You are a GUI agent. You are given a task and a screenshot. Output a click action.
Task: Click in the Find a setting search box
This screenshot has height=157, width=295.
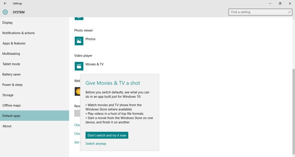click(260, 12)
